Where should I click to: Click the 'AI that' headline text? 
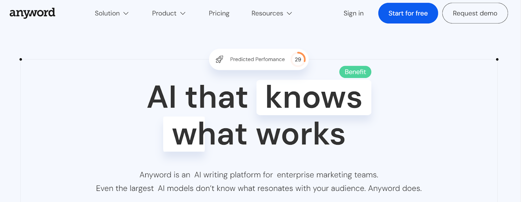click(198, 97)
